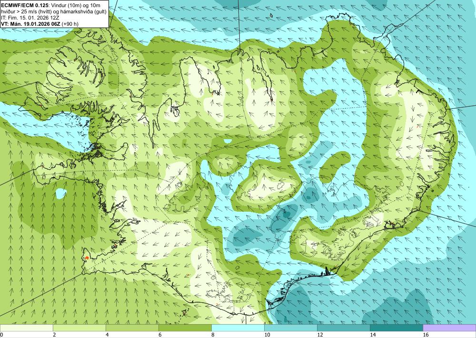The image size is (476, 338).
Task: Click the purple legend swatch above 16
Action: 449,328
